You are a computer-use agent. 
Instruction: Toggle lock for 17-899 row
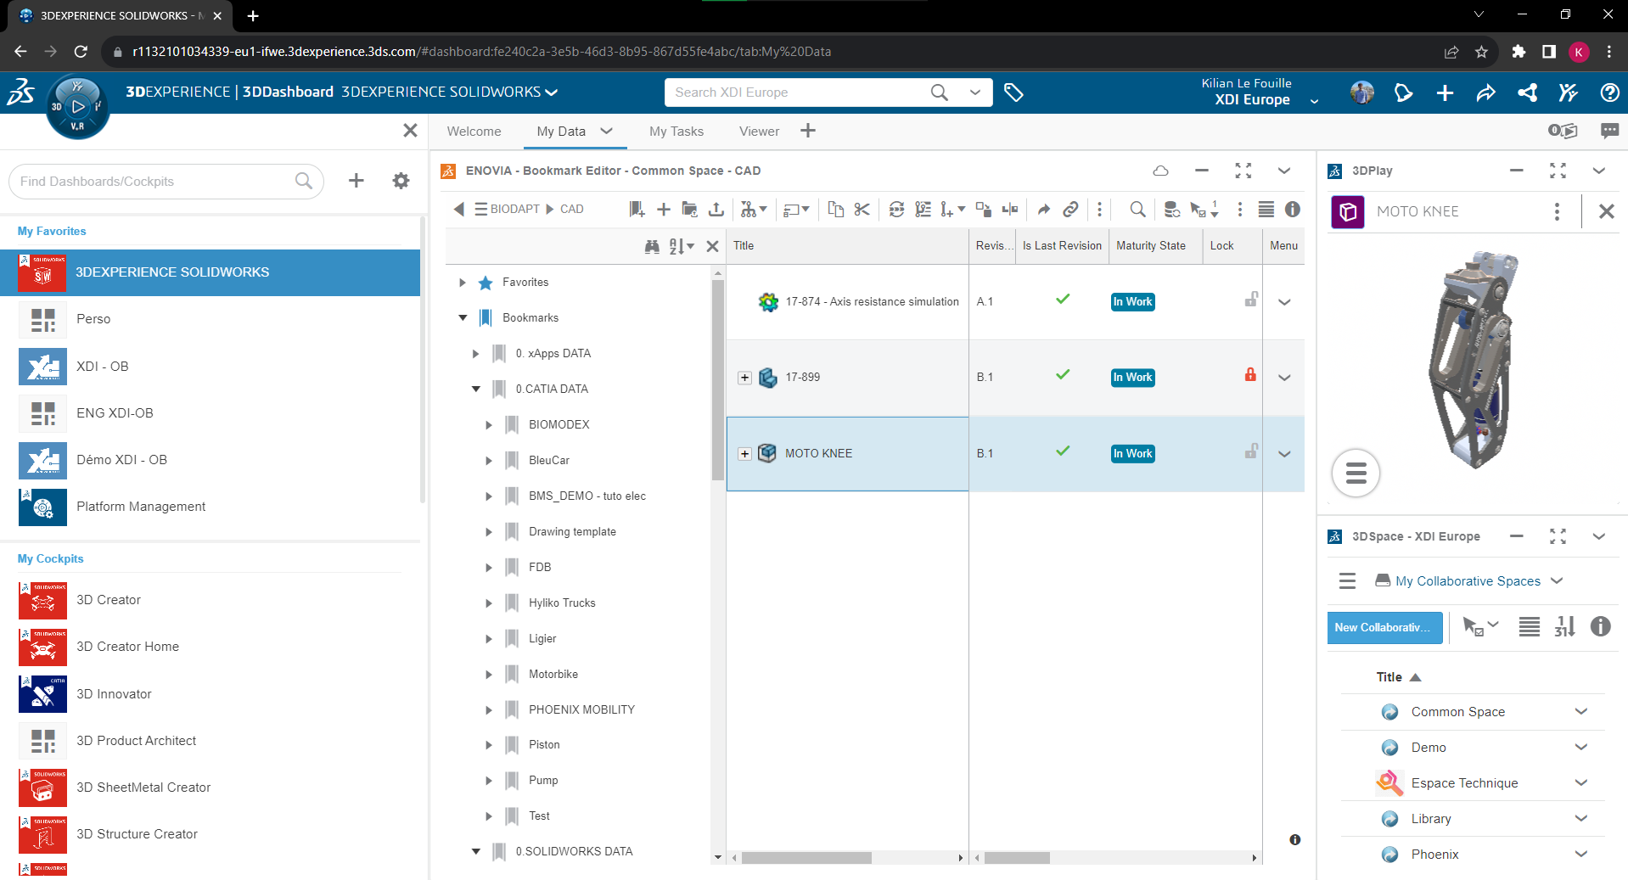[1250, 374]
